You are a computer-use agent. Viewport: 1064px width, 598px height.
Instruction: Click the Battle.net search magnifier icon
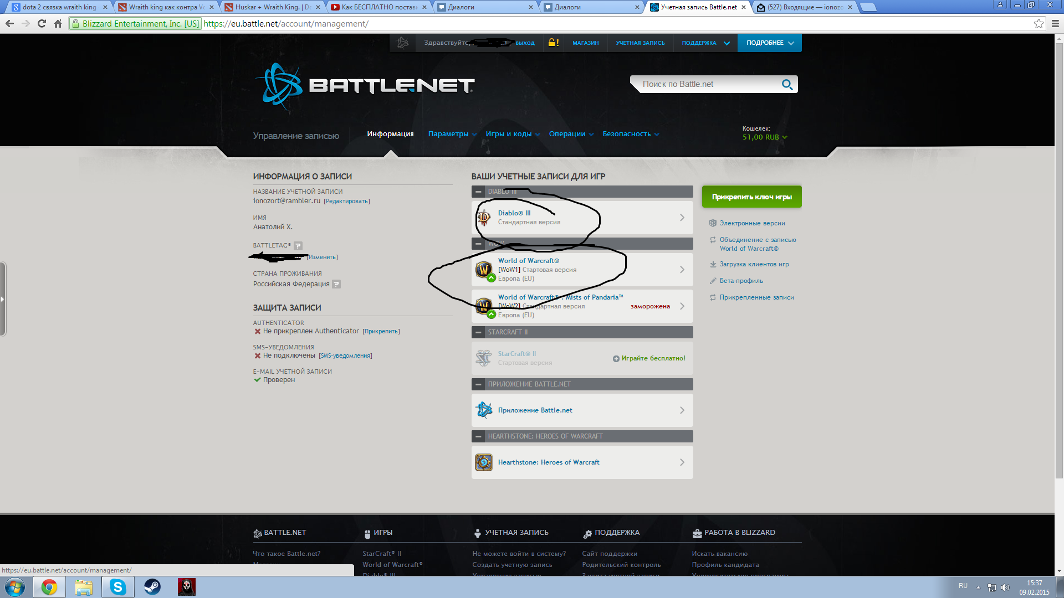(x=787, y=84)
